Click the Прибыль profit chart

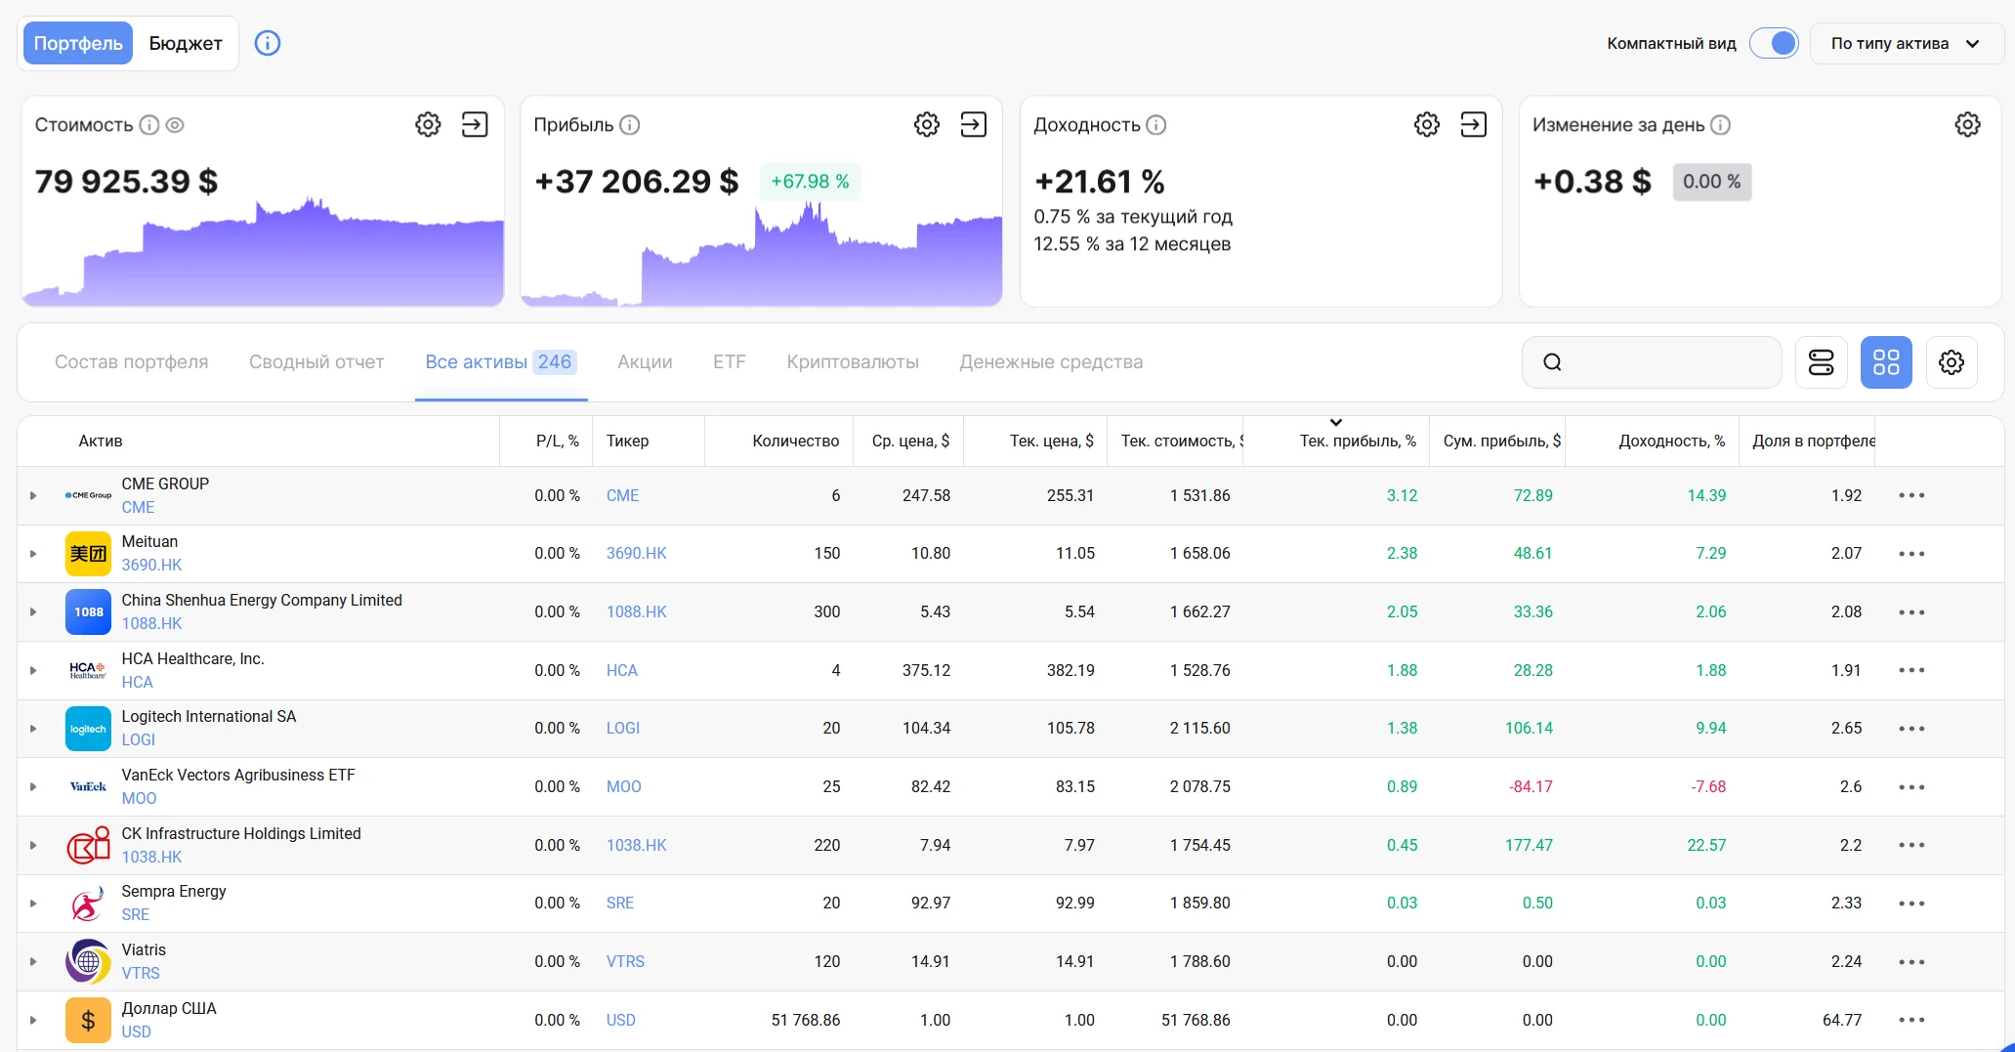[x=762, y=254]
